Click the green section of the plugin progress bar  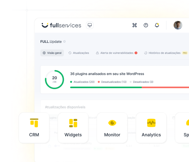(x=106, y=88)
